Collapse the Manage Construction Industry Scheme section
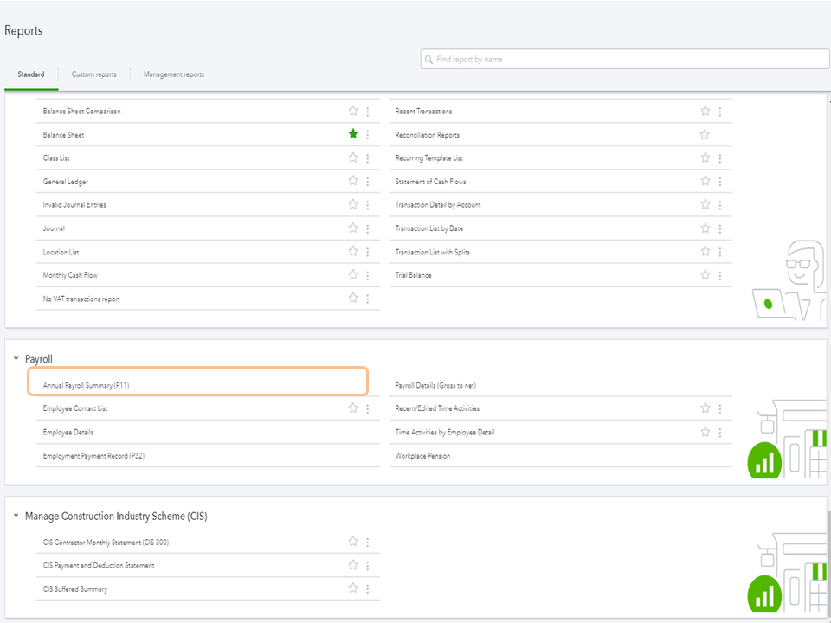Image resolution: width=831 pixels, height=623 pixels. (x=16, y=516)
